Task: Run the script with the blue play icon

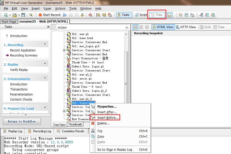Action: pyautogui.click(x=65, y=15)
